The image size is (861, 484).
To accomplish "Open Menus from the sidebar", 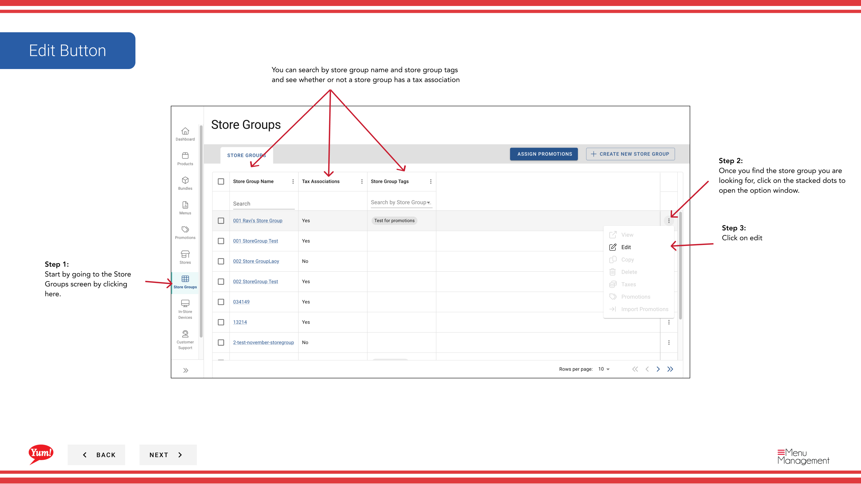I will click(185, 208).
